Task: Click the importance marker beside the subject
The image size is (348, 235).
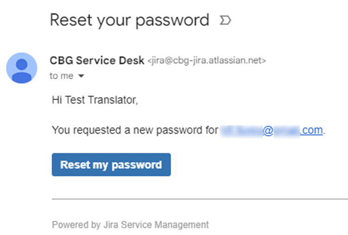Action: pyautogui.click(x=225, y=20)
